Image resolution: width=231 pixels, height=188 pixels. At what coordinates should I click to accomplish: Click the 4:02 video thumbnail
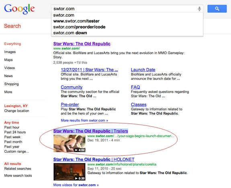point(70,144)
